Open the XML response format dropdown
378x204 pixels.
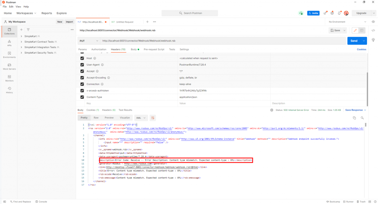click(141, 118)
